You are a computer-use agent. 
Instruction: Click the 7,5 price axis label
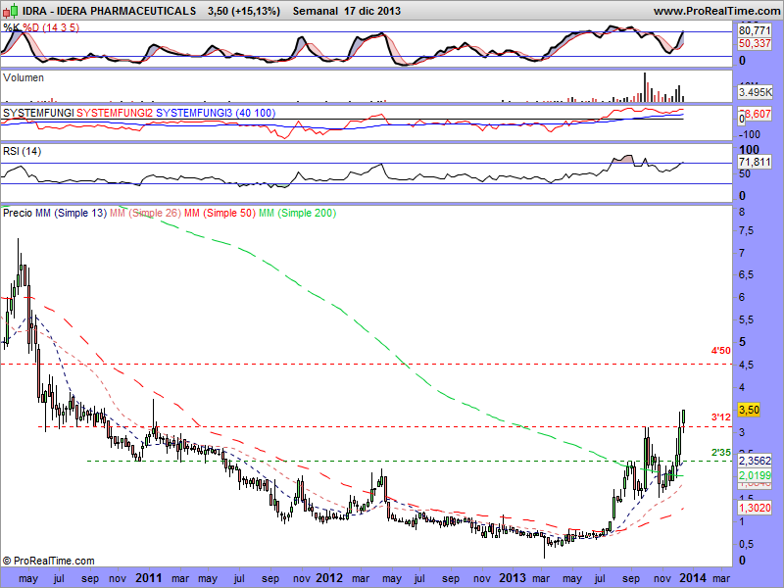(747, 230)
